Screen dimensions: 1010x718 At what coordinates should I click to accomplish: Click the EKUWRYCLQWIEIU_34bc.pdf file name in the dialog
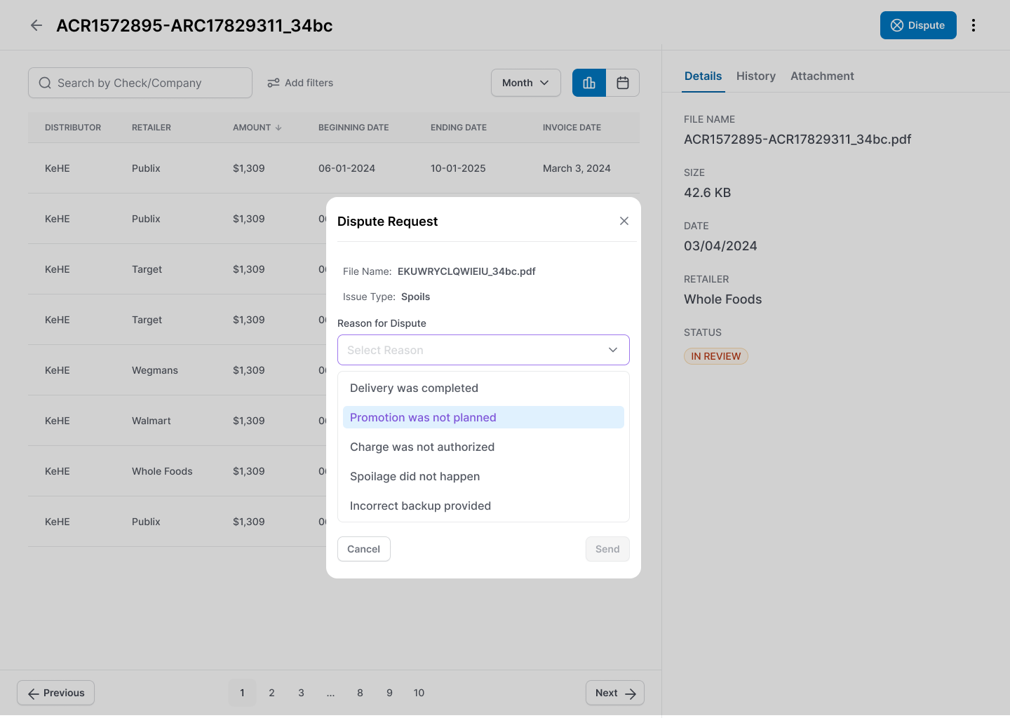pyautogui.click(x=466, y=271)
